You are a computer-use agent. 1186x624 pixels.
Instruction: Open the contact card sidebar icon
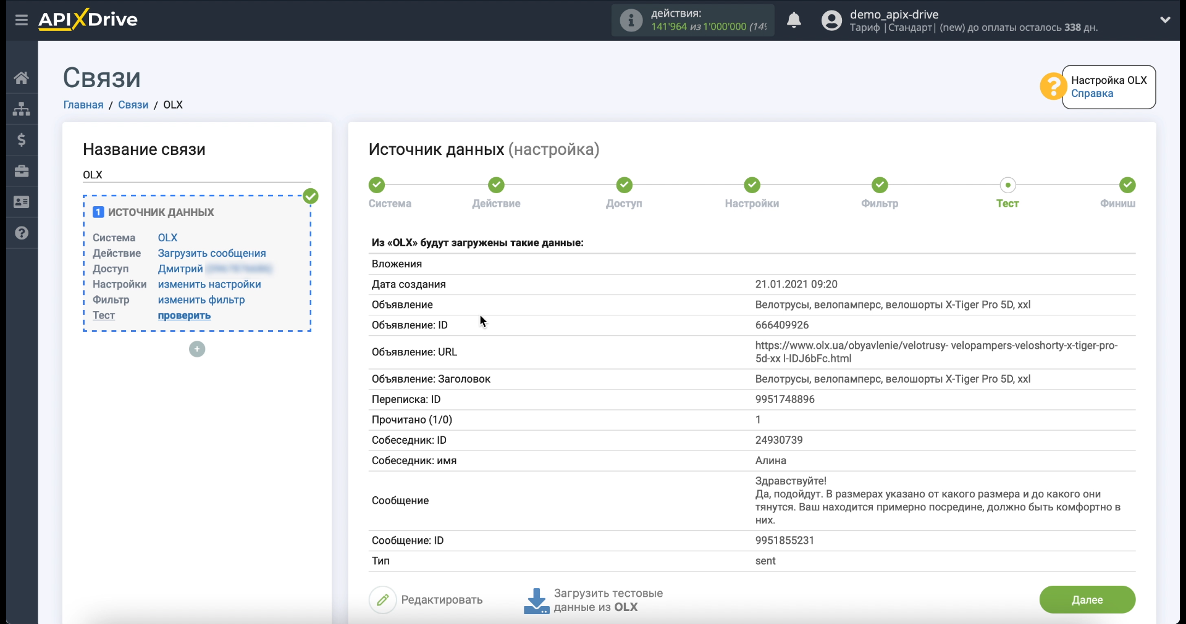coord(22,202)
